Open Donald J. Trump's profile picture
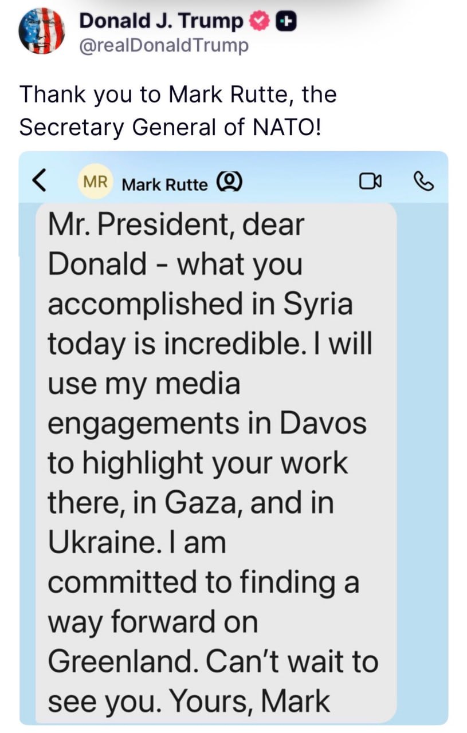Image resolution: width=467 pixels, height=733 pixels. click(42, 31)
